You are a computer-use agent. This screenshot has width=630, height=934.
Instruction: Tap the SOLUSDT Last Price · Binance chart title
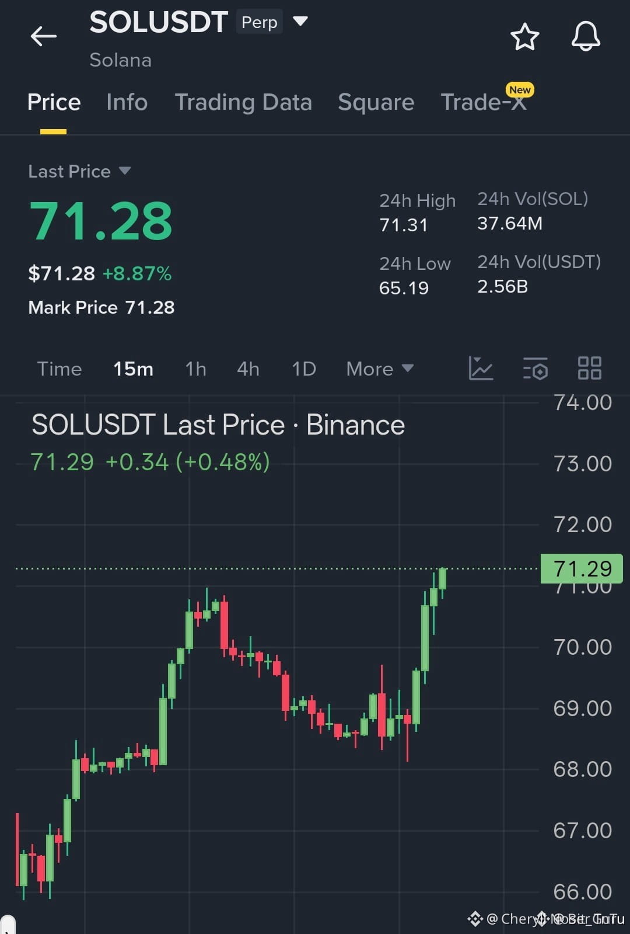click(218, 425)
